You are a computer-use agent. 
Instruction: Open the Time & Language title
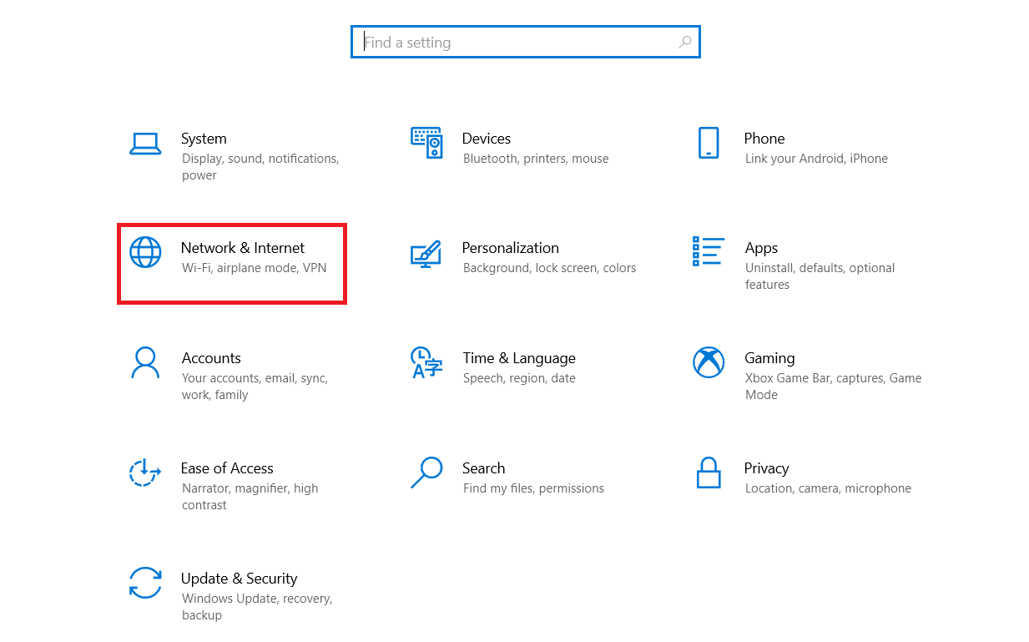tap(519, 358)
